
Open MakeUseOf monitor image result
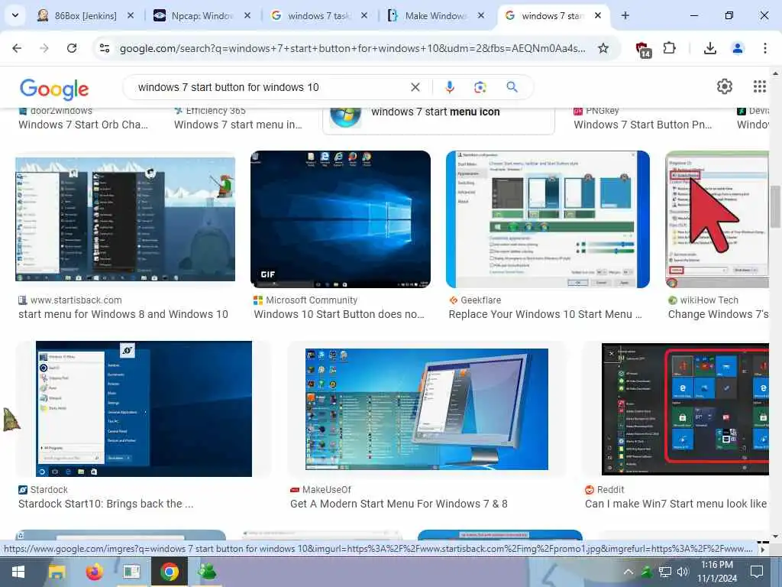click(426, 409)
